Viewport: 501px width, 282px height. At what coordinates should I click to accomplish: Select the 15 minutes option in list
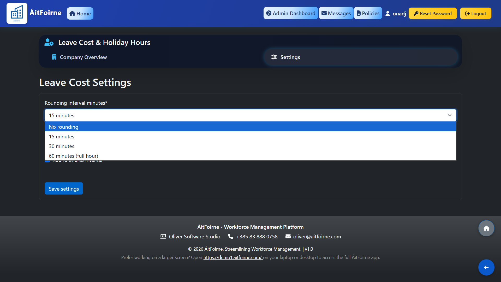click(x=250, y=137)
